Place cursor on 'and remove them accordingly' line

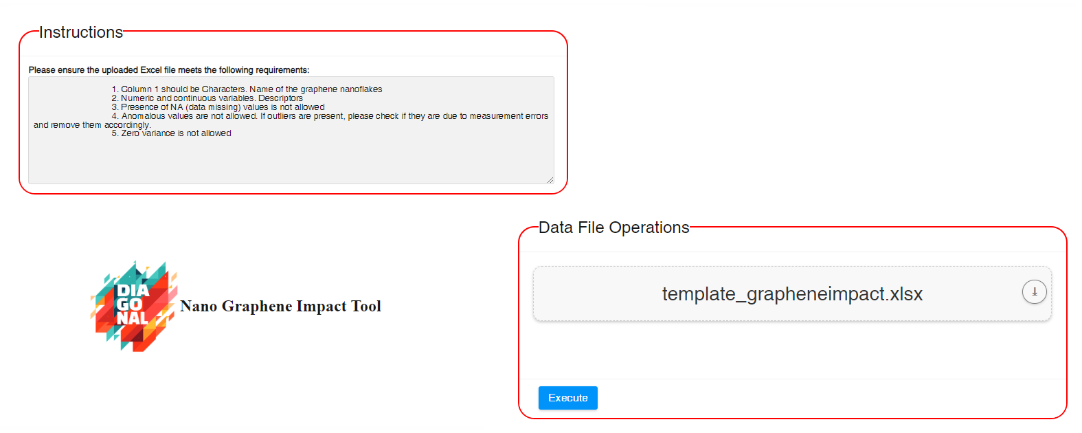coord(91,125)
